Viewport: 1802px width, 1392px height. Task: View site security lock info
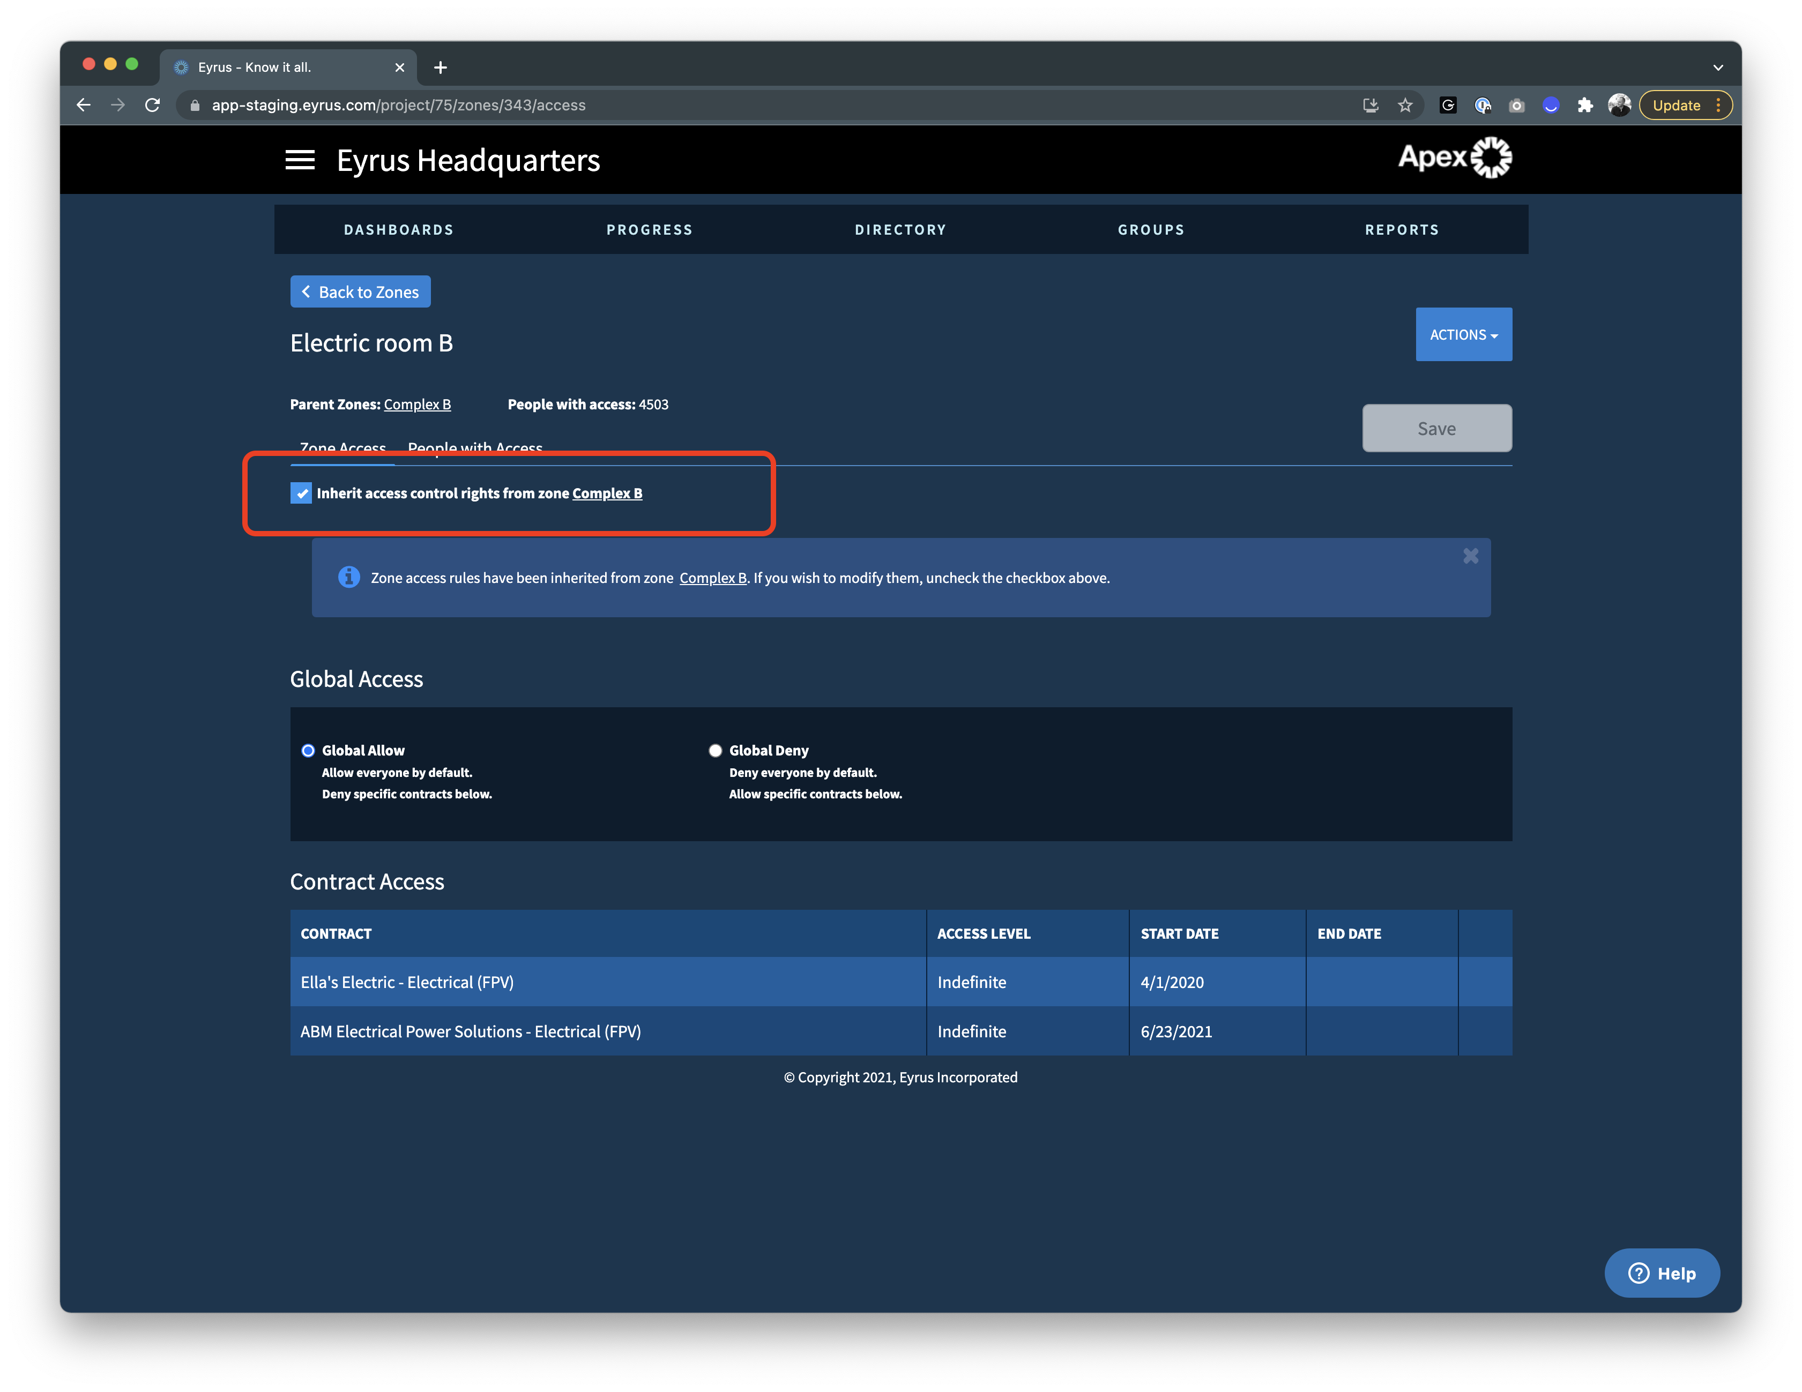[195, 104]
